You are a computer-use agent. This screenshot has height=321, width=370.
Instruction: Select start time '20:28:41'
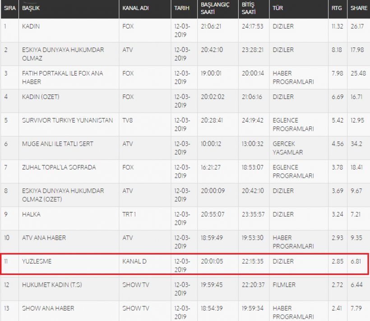coord(212,120)
